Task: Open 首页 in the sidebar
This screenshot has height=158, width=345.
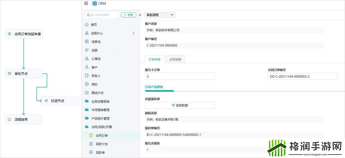Action: 111,25
